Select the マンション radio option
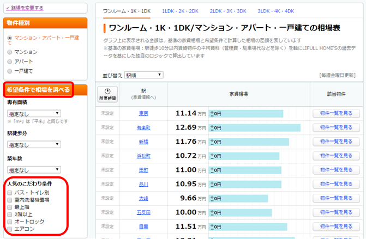 9,52
